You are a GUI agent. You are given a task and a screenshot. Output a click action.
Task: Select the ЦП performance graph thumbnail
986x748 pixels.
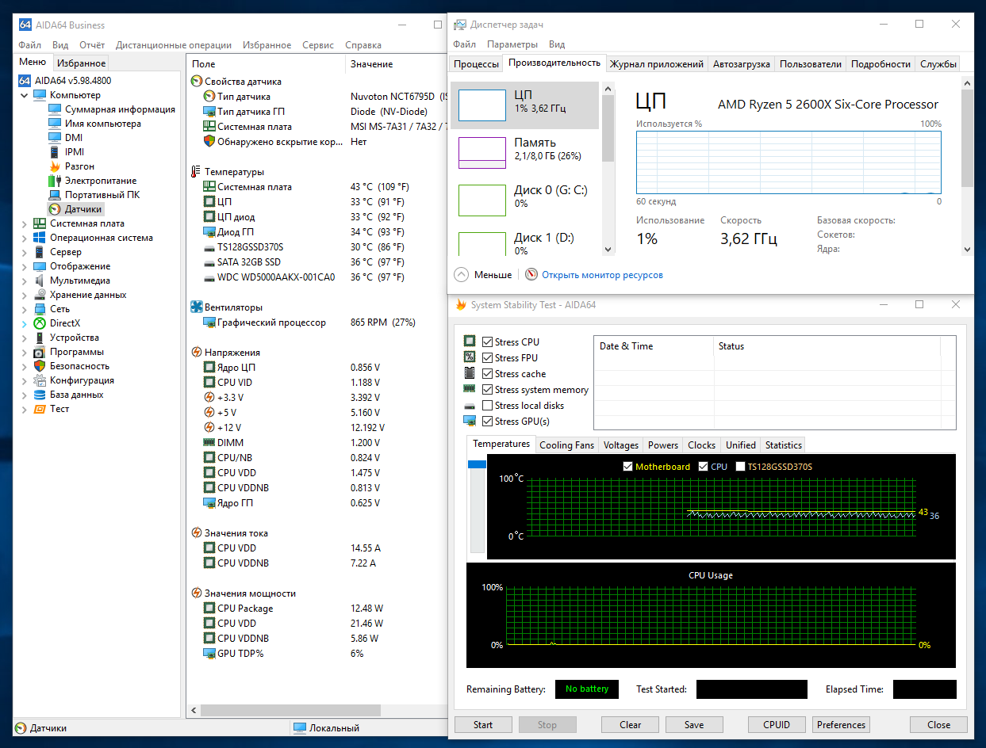481,105
